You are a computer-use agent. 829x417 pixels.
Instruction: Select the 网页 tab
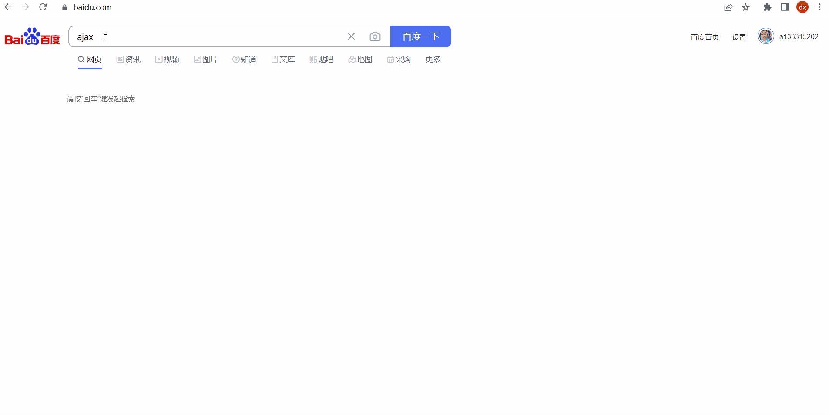point(90,60)
